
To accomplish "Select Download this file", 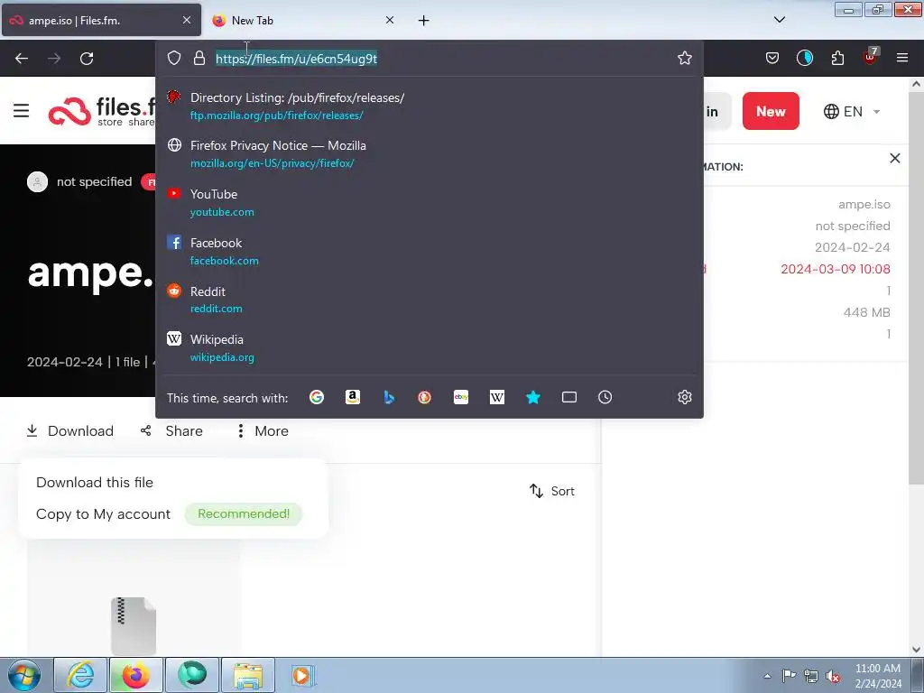I will point(94,482).
